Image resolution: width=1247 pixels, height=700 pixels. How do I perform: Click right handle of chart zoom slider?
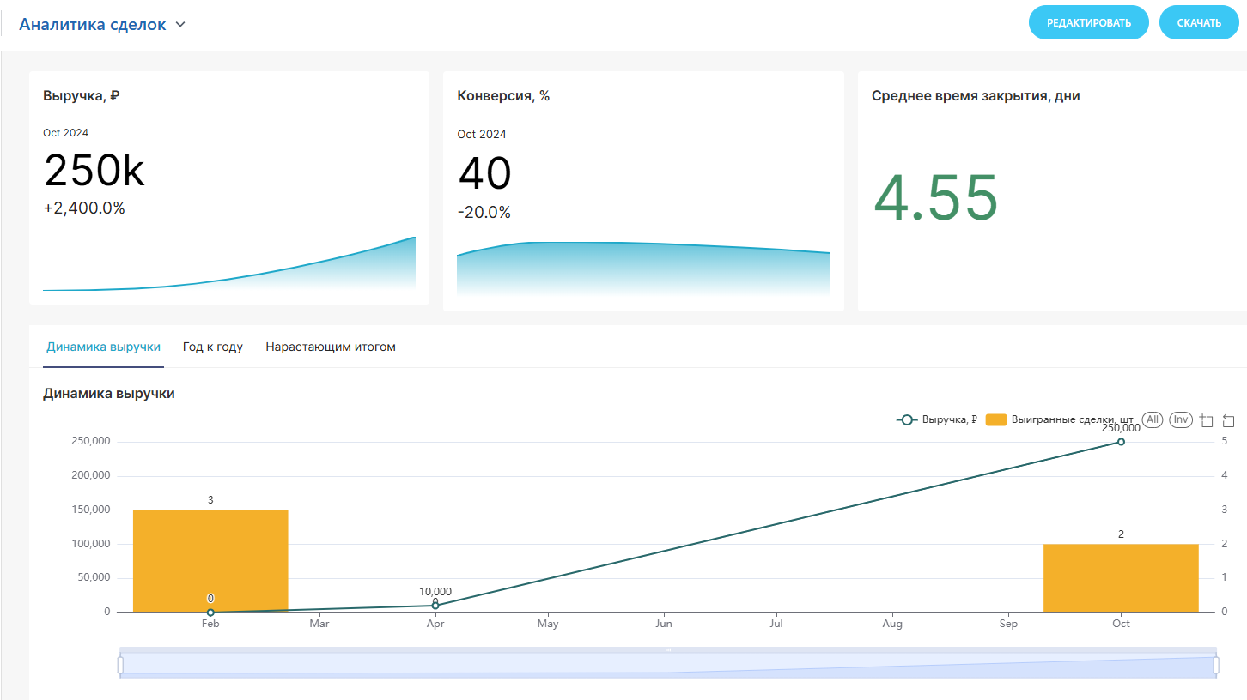[1216, 665]
